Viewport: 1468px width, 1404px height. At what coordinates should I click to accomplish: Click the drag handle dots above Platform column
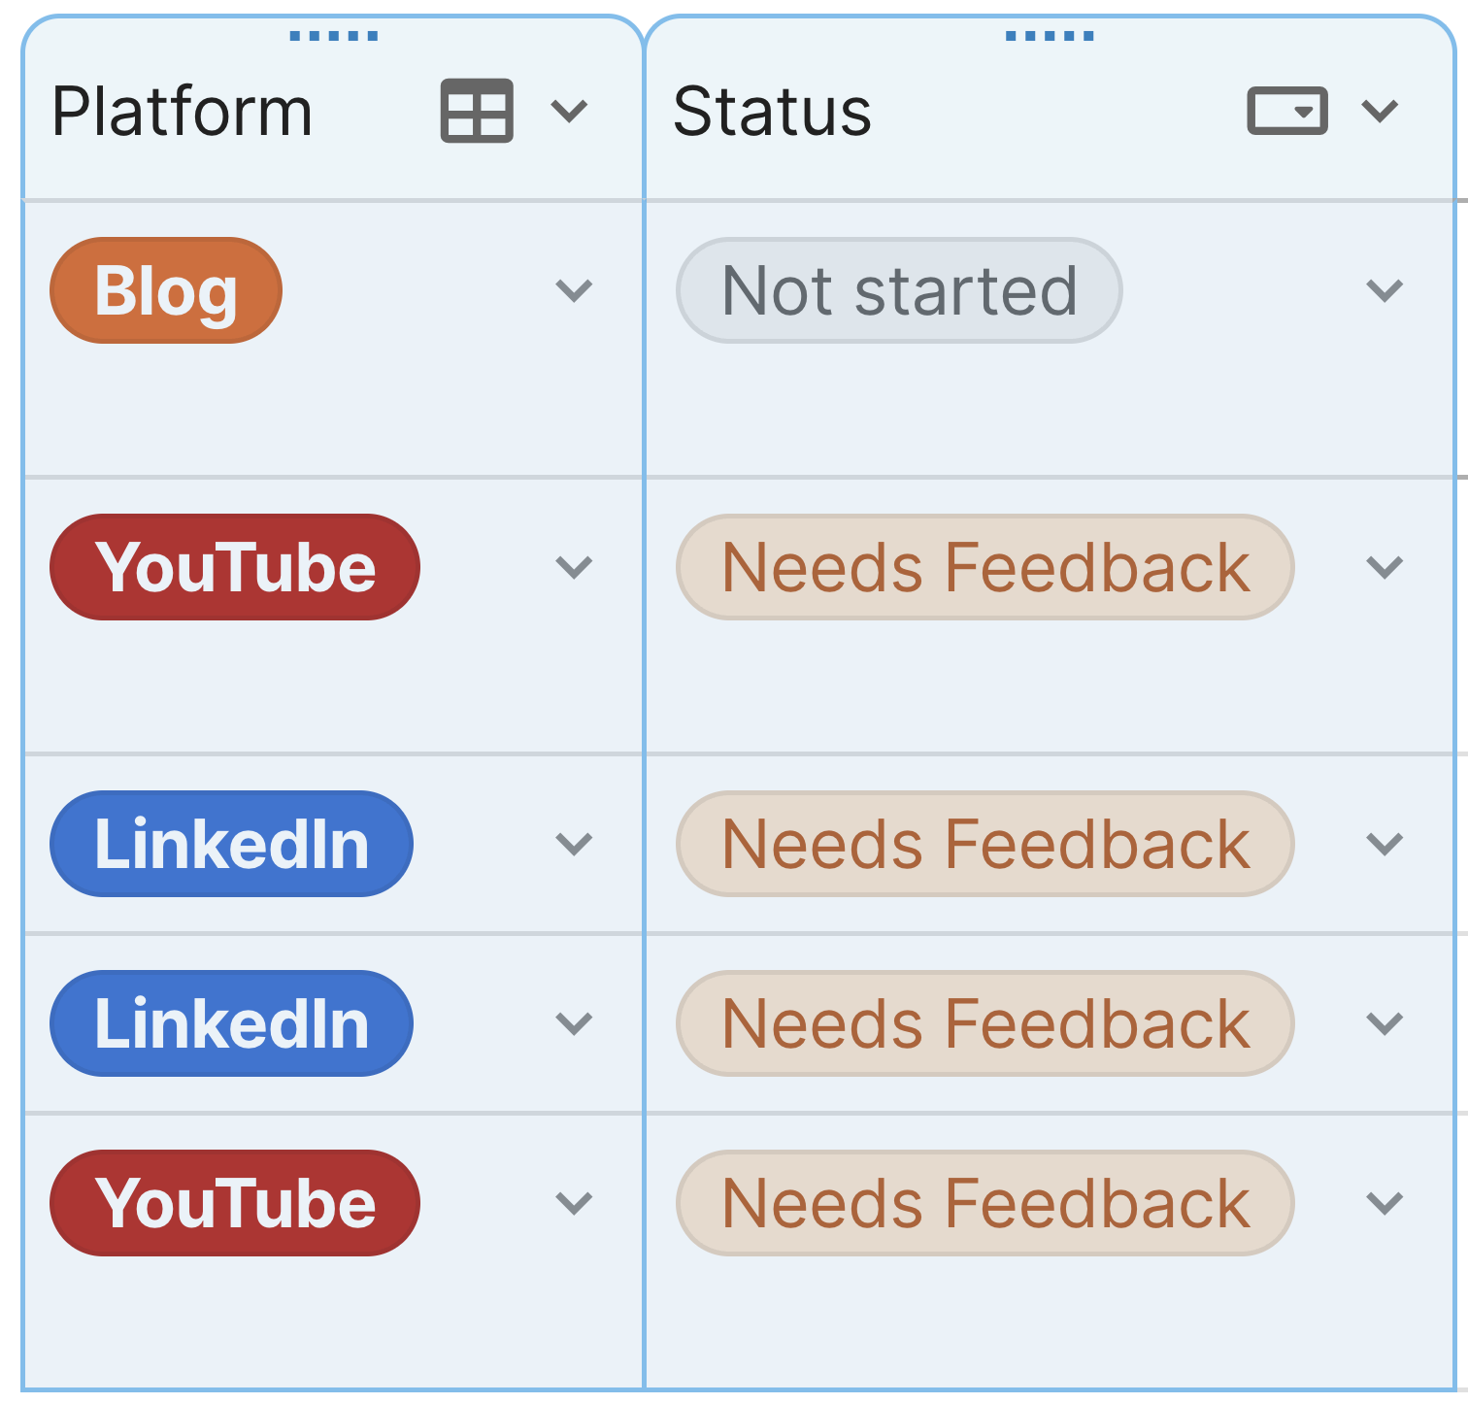click(333, 36)
